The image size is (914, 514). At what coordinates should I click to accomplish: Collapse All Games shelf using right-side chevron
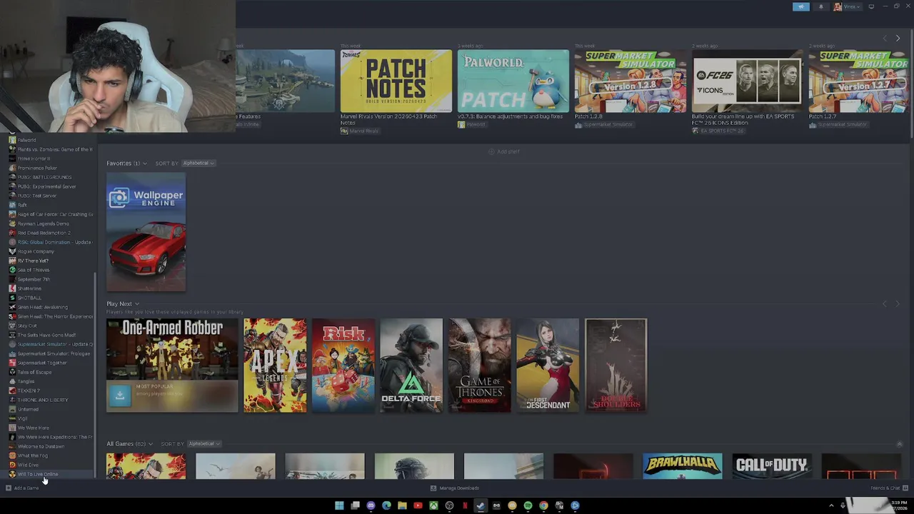pyautogui.click(x=899, y=444)
